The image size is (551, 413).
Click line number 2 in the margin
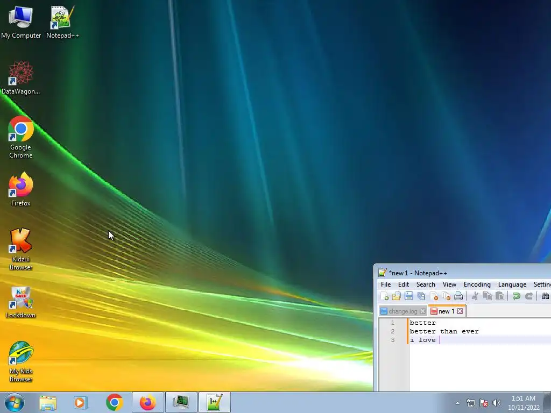pos(392,331)
